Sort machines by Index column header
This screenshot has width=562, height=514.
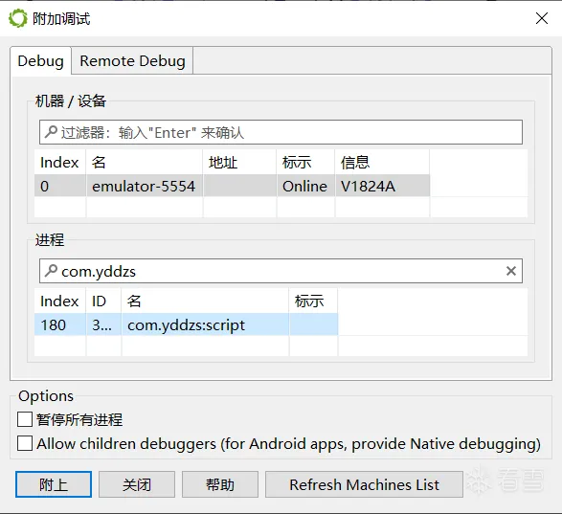(x=60, y=163)
